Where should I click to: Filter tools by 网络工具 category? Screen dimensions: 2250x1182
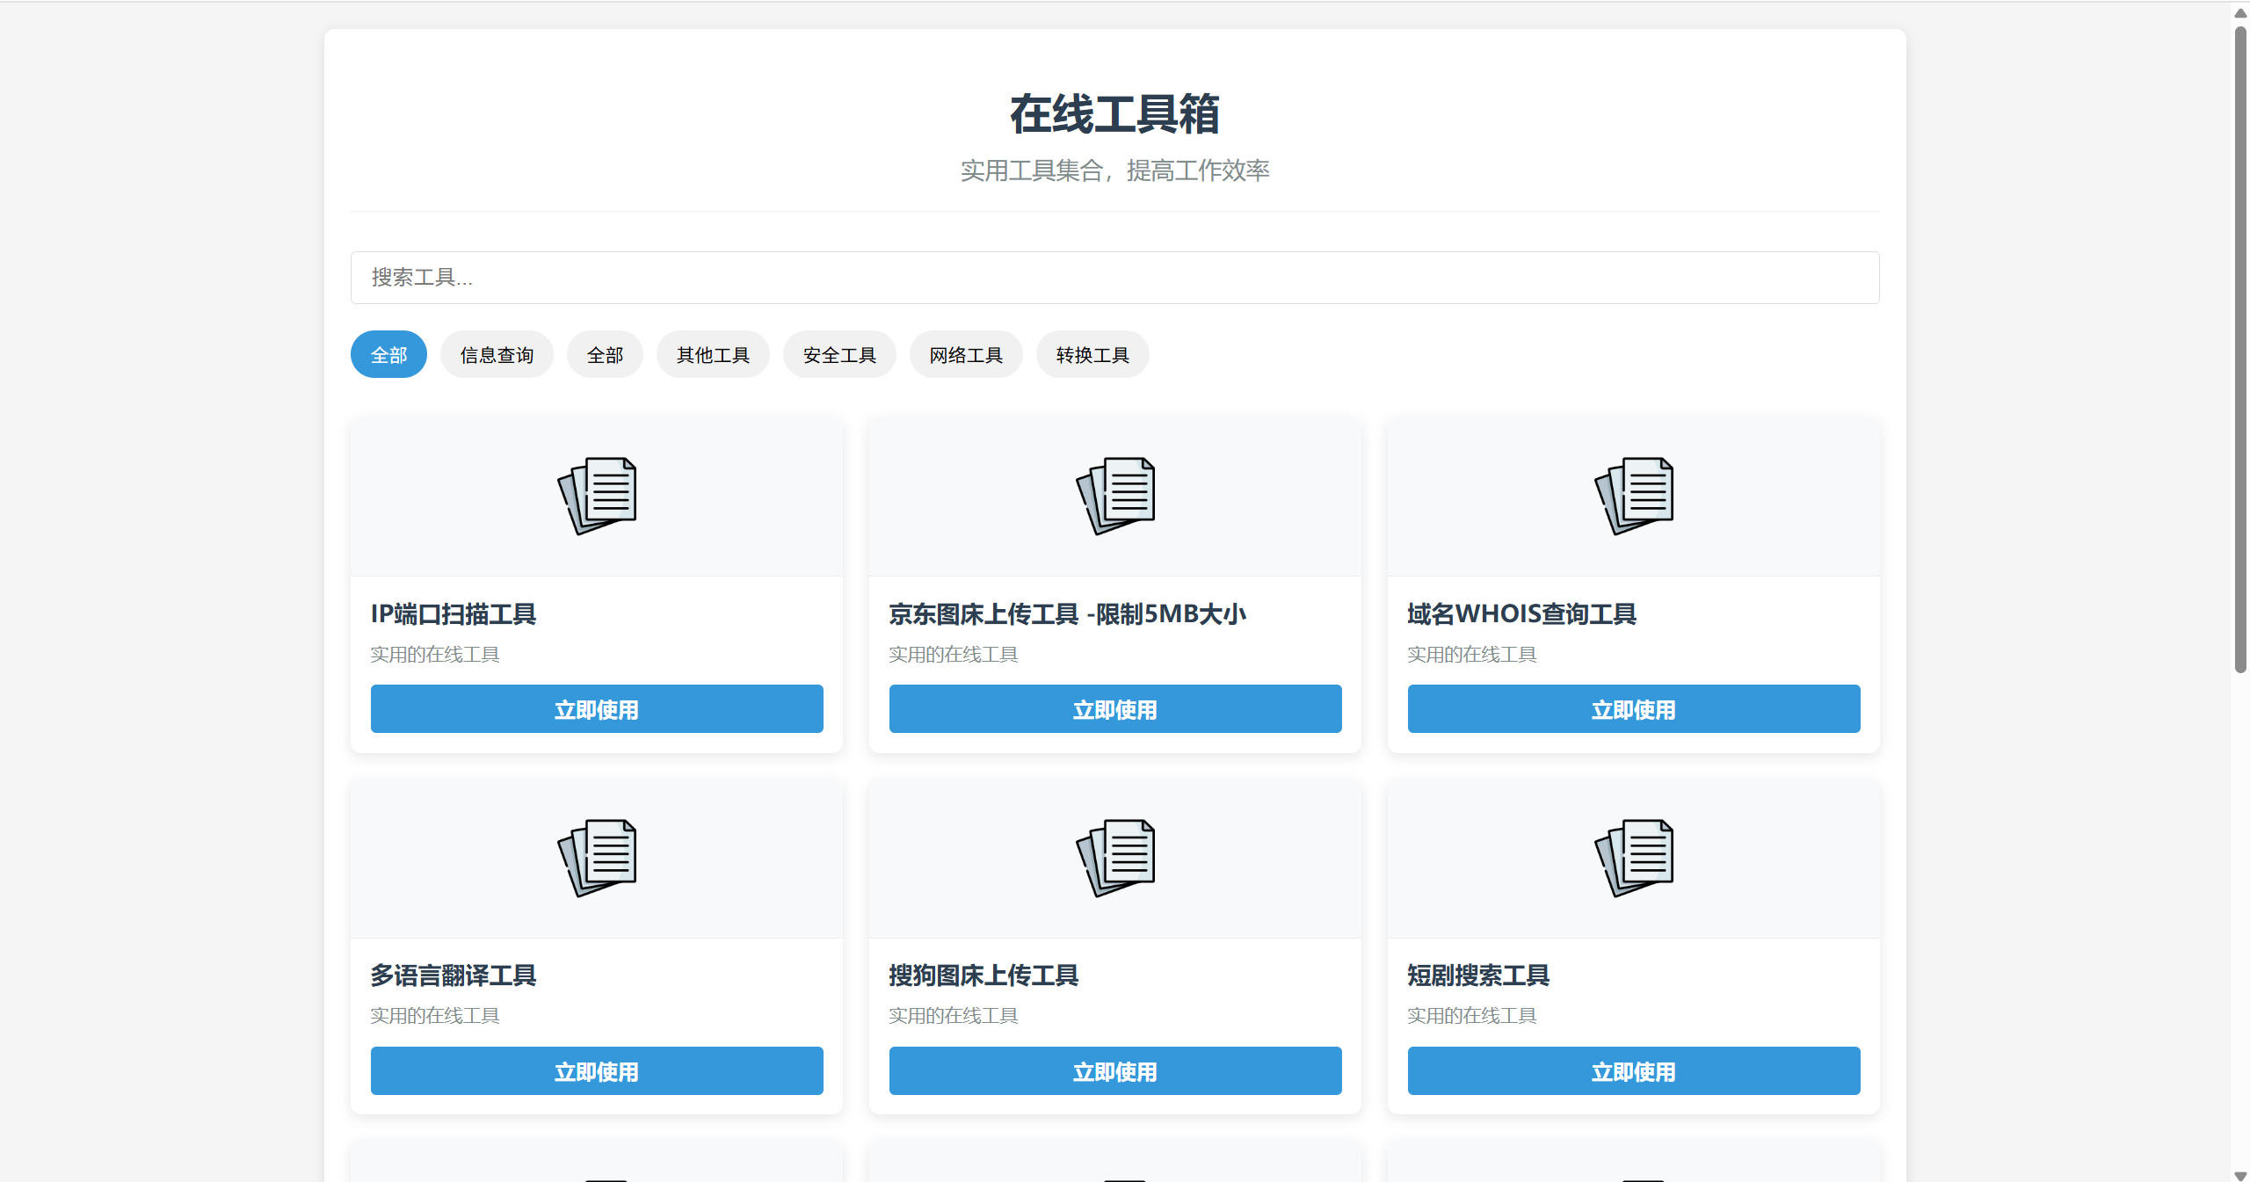click(x=966, y=354)
